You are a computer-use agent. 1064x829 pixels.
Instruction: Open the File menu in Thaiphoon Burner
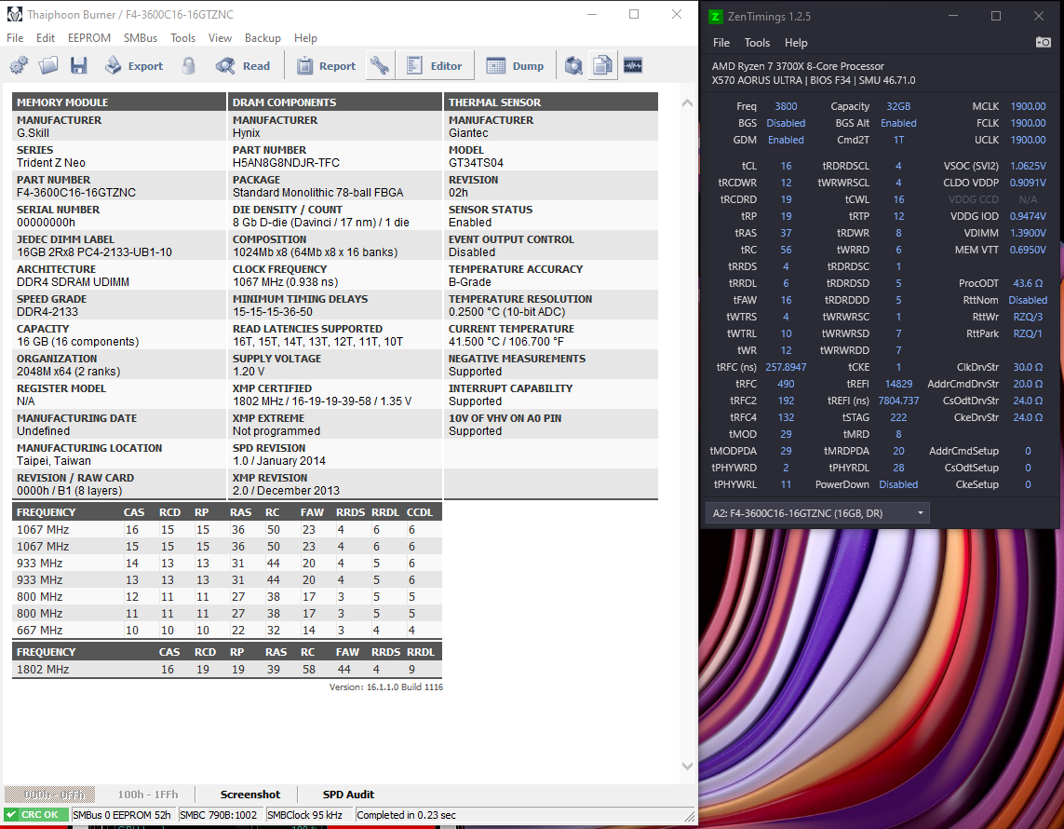pyautogui.click(x=15, y=38)
